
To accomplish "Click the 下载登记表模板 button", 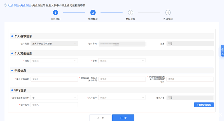I will pyautogui.click(x=204, y=105).
